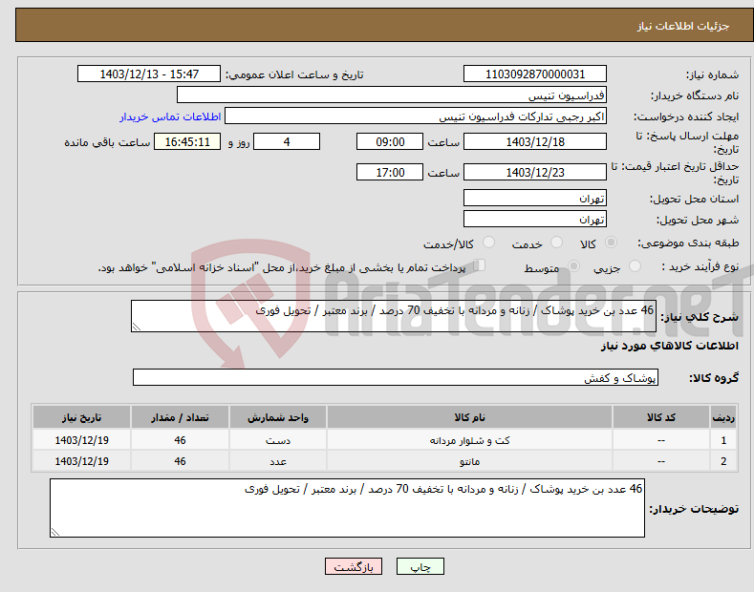
Task: Open اطلاعات تماس خریدار link
Action: tap(170, 116)
